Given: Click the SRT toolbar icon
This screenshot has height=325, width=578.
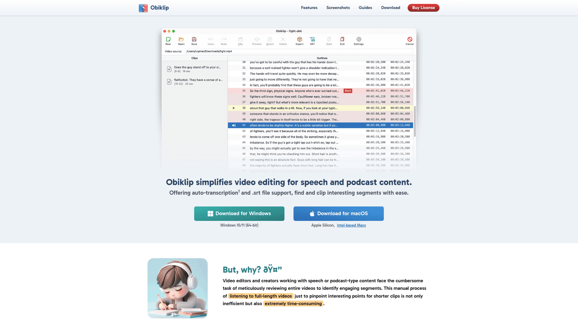Looking at the screenshot, I should point(312,39).
